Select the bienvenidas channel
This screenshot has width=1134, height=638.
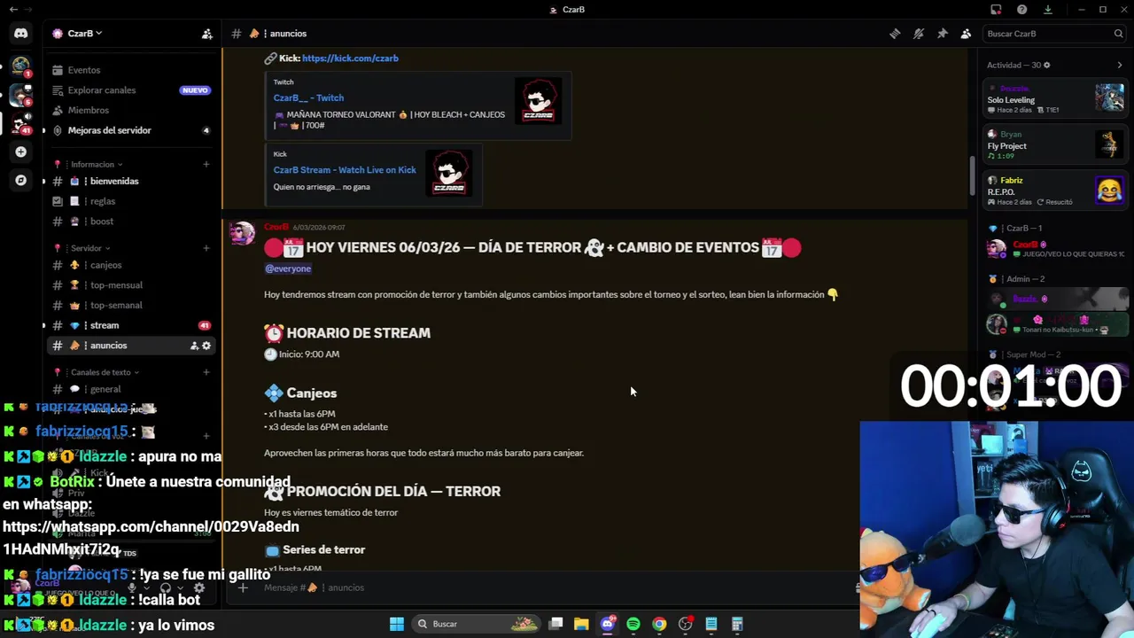131,181
